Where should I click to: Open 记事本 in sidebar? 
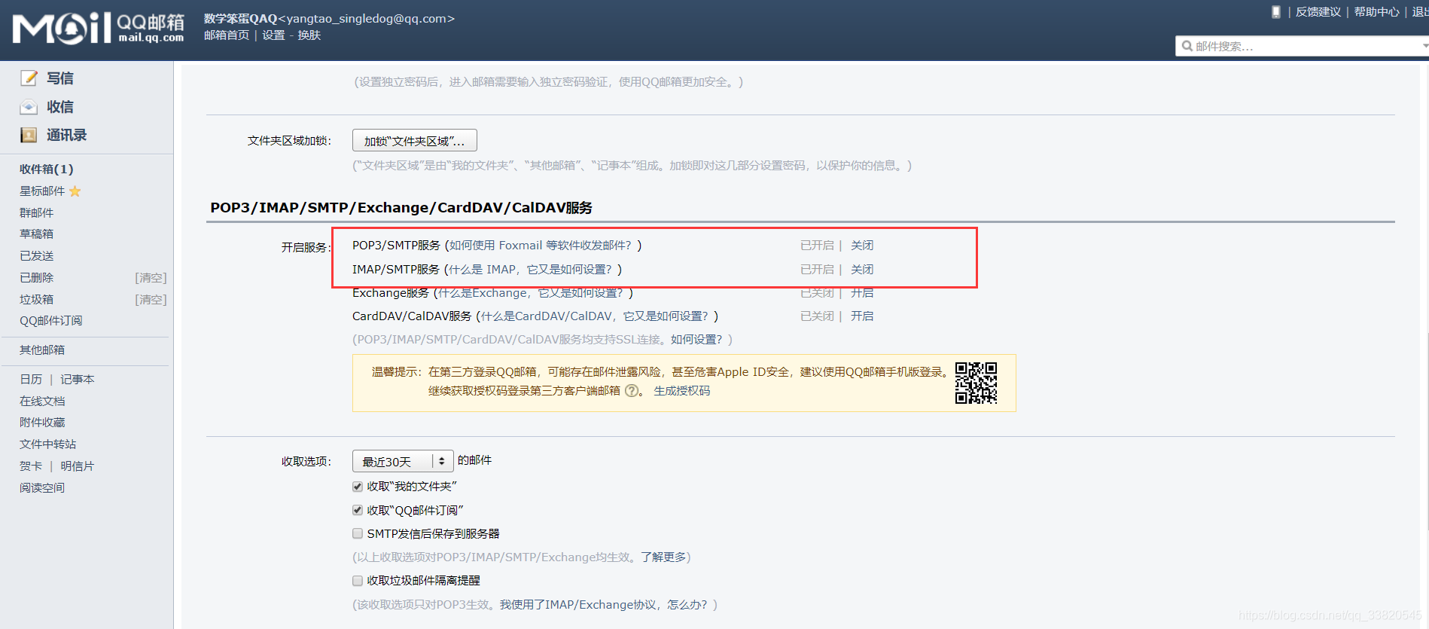[78, 379]
